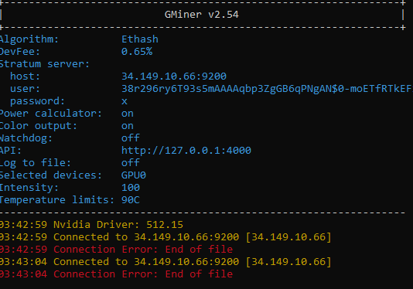413x289 pixels.
Task: Click the DevFee: label
Action: click(20, 52)
